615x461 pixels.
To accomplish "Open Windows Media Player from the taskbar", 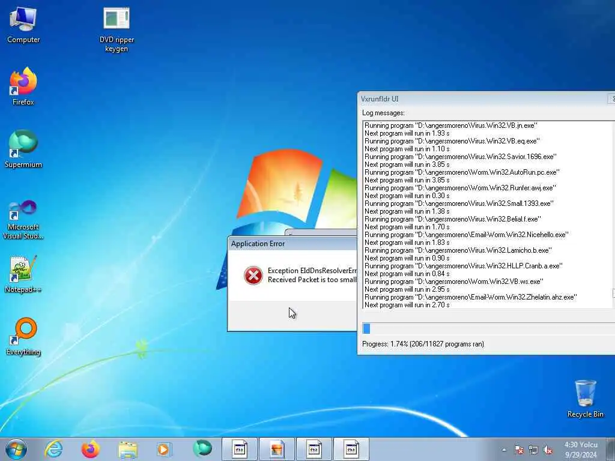I will 163,449.
